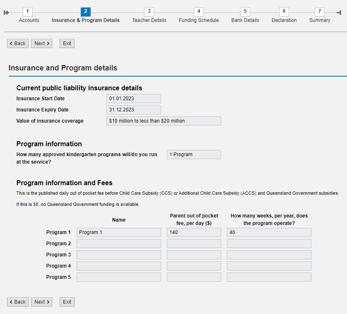Click Program 1 weeks per year field
The image size is (347, 314).
point(269,232)
